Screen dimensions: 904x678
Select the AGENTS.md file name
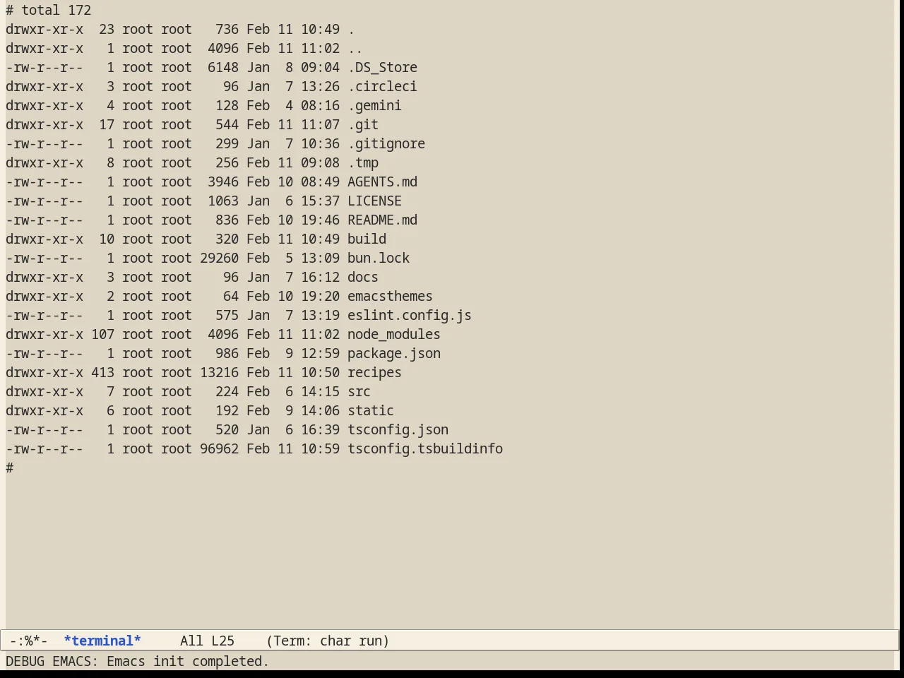pyautogui.click(x=382, y=182)
